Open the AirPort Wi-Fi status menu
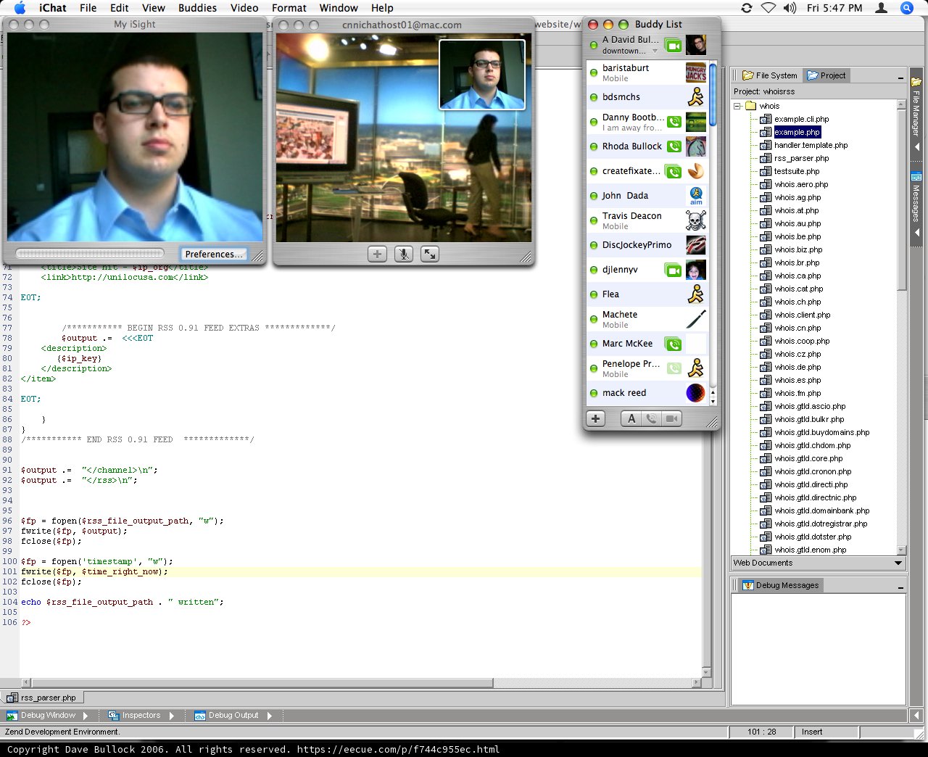 (768, 8)
